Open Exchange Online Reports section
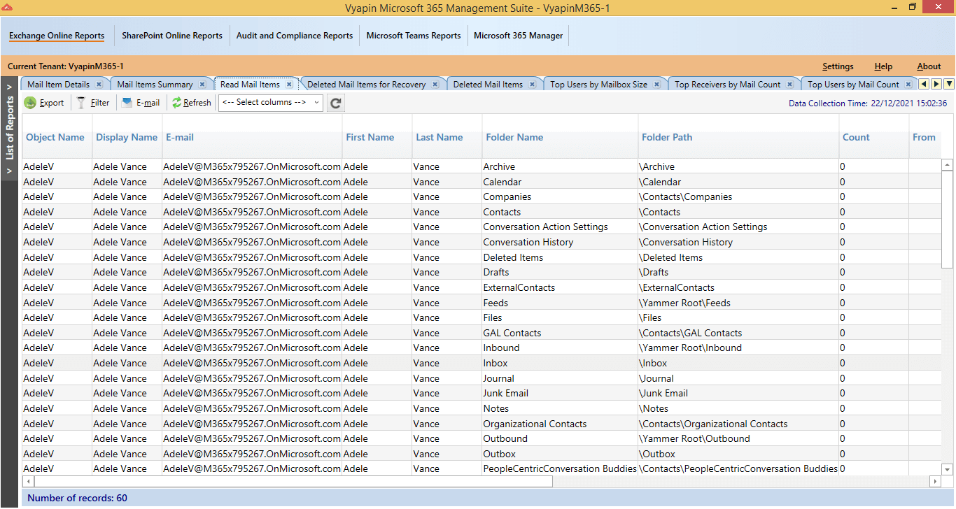 pos(57,36)
